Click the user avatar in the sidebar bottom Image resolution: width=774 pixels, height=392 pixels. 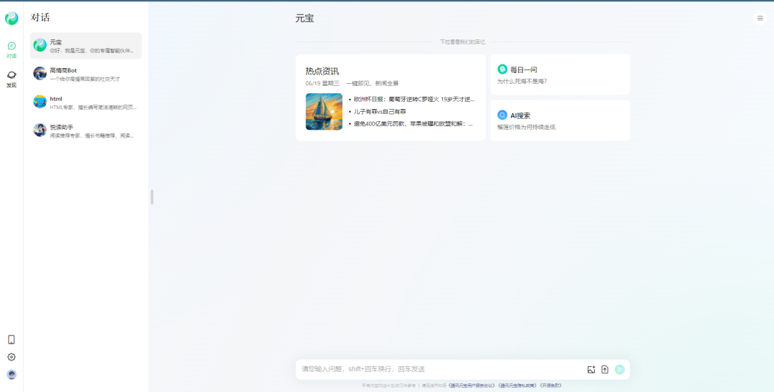(x=11, y=374)
